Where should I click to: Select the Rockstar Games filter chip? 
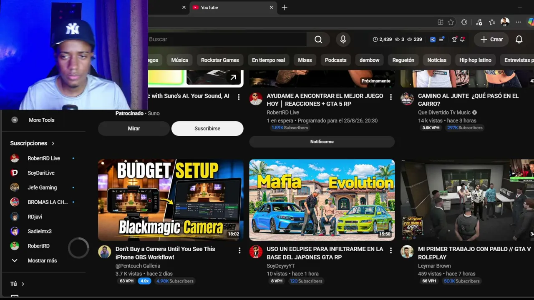220,60
